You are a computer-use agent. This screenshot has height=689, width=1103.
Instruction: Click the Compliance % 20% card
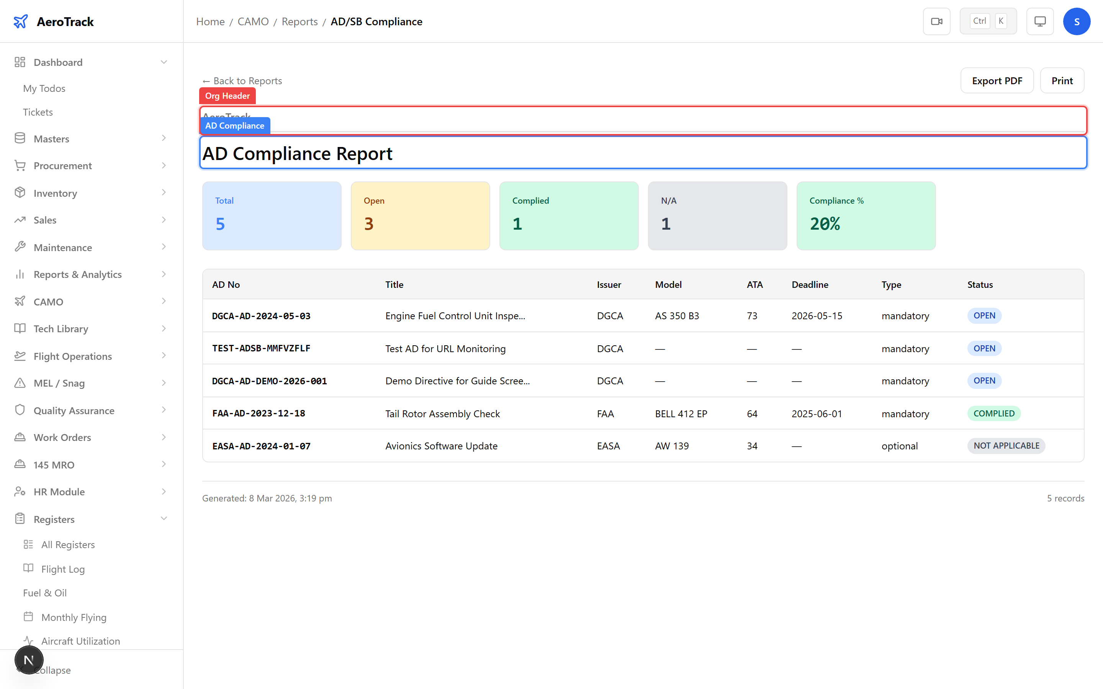(866, 216)
